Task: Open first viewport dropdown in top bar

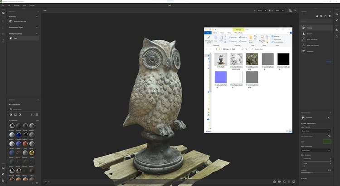Action: [x=262, y=10]
